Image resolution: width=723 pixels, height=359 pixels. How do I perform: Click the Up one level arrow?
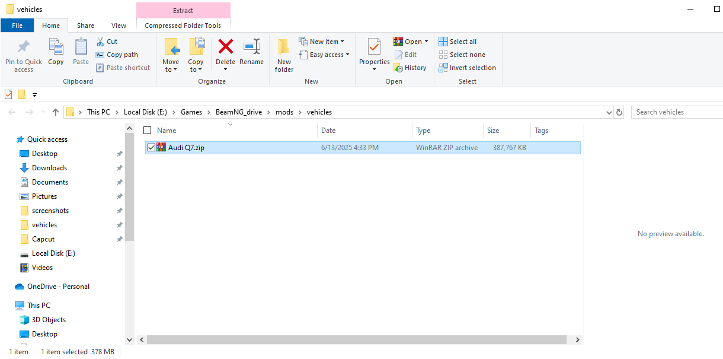pyautogui.click(x=56, y=112)
